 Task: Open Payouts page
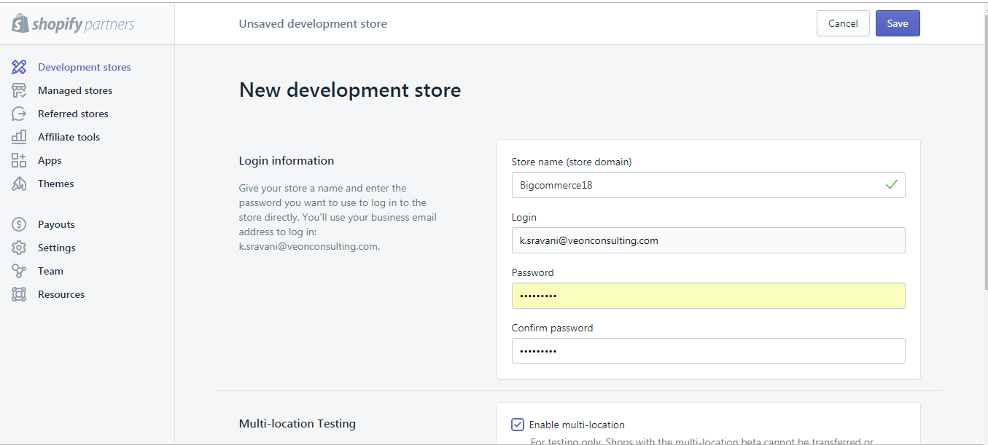pyautogui.click(x=56, y=224)
